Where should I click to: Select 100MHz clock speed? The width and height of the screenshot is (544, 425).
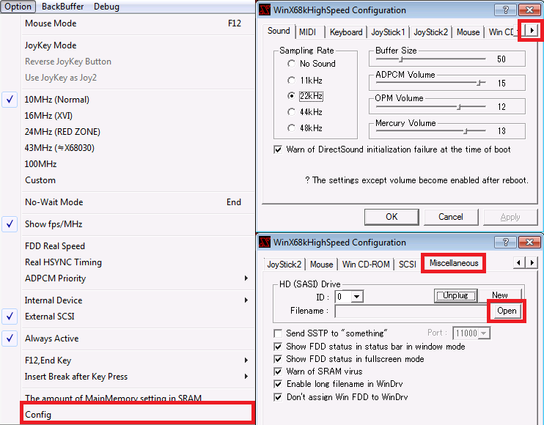point(137,164)
